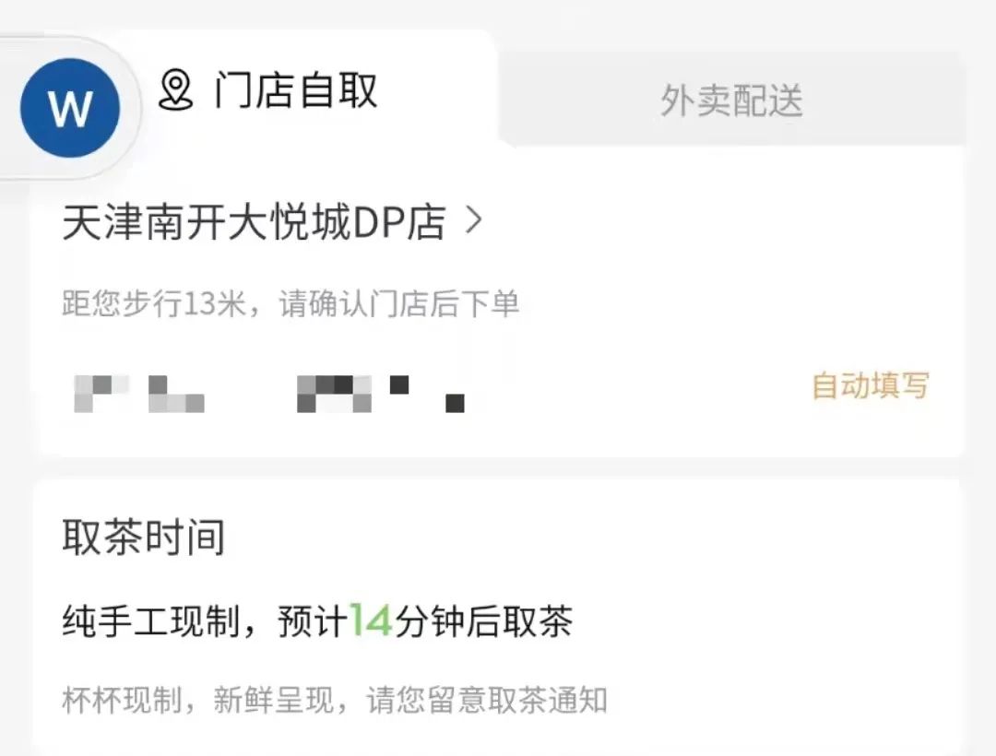
Task: Click the 新鲜呈现 text
Action: 273,700
